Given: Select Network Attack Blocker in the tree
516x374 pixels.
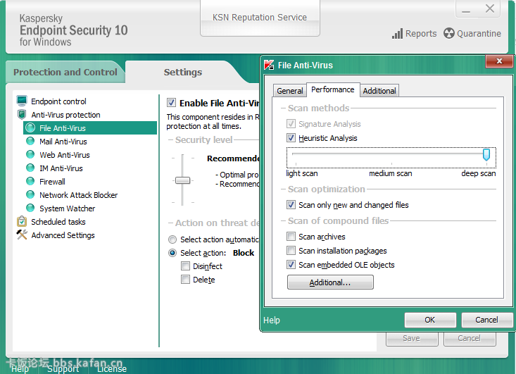Looking at the screenshot, I should (78, 195).
